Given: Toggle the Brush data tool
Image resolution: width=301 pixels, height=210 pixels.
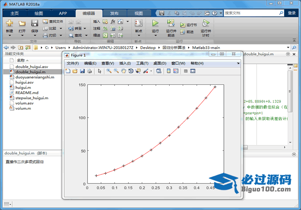Looking at the screenshot, I should (145, 71).
